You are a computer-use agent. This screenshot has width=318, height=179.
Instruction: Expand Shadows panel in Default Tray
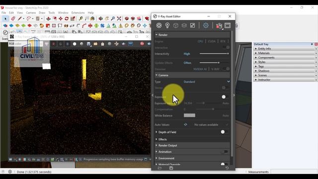[x=256, y=71]
